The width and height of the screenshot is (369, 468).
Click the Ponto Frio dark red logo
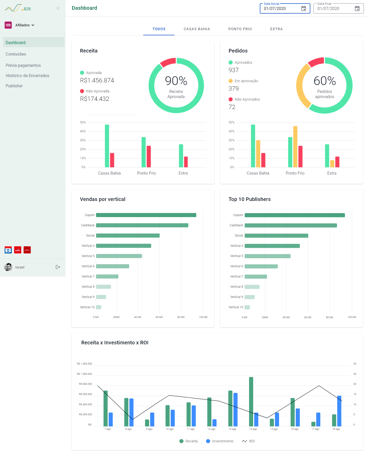tap(27, 250)
